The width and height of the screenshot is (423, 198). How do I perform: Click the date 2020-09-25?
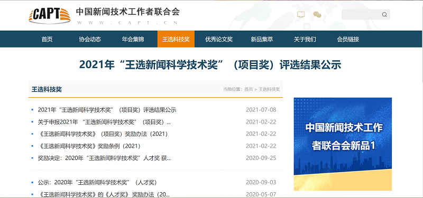(x=261, y=158)
